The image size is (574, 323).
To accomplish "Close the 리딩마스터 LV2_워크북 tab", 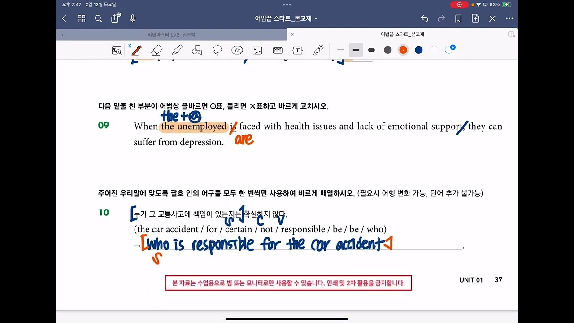I will tap(62, 35).
